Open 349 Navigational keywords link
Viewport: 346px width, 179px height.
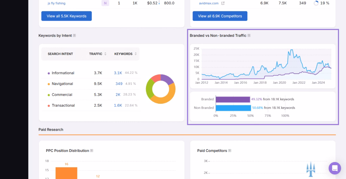[x=119, y=84]
